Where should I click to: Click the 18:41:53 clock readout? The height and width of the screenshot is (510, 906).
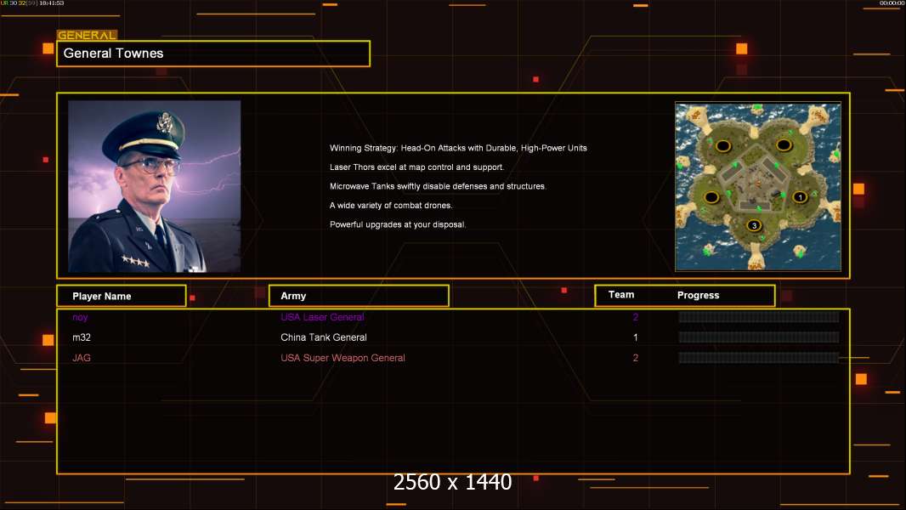pos(52,3)
